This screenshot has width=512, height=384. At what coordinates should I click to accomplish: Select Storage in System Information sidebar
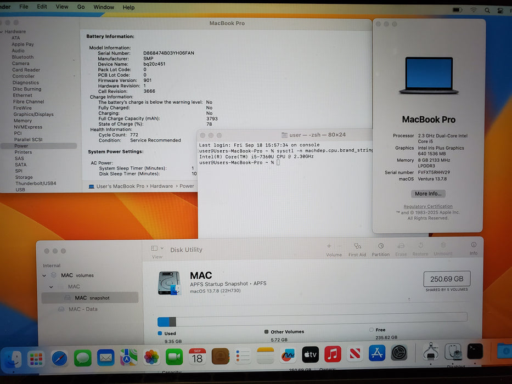click(x=24, y=177)
